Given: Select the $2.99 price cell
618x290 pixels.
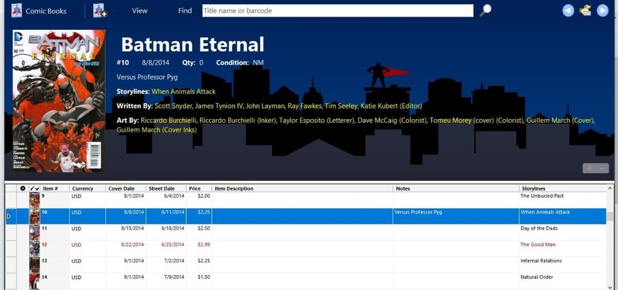Looking at the screenshot, I should tap(199, 248).
